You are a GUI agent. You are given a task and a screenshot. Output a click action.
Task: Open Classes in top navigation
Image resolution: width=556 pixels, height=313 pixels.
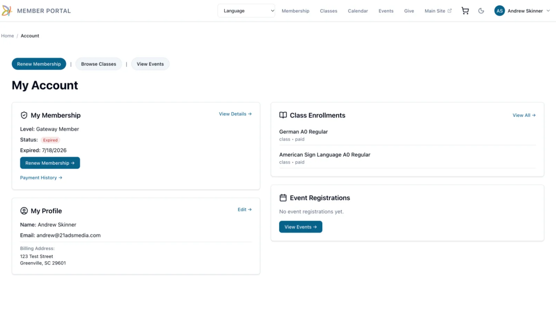(x=328, y=11)
